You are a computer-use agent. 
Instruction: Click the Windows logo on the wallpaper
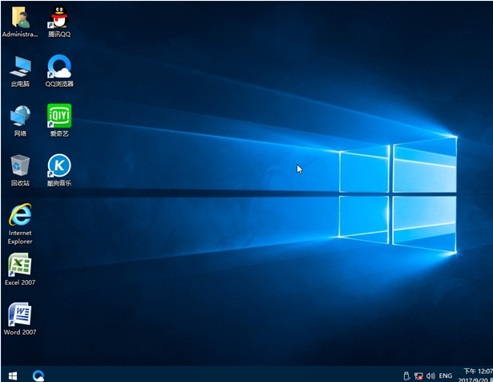click(397, 191)
